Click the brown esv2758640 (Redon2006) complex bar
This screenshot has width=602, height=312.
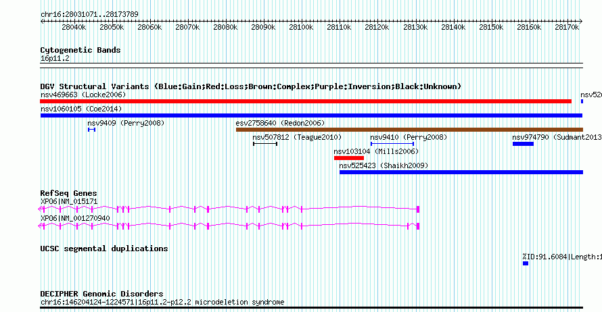point(409,130)
